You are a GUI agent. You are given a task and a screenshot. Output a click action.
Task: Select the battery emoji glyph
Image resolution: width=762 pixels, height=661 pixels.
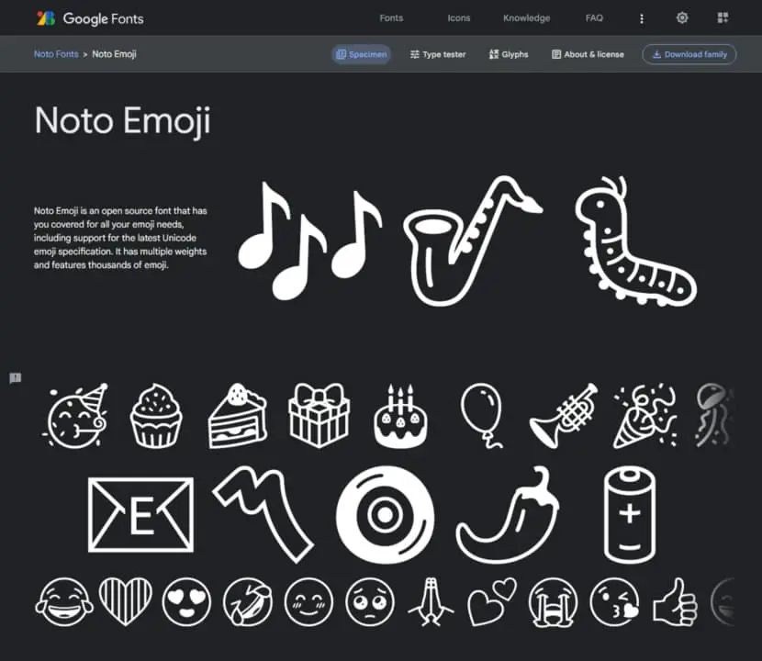(x=629, y=515)
